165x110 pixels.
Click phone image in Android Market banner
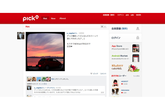[x=136, y=58]
